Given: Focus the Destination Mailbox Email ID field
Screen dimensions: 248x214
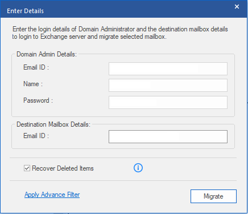Looking at the screenshot, I should pyautogui.click(x=168, y=136).
